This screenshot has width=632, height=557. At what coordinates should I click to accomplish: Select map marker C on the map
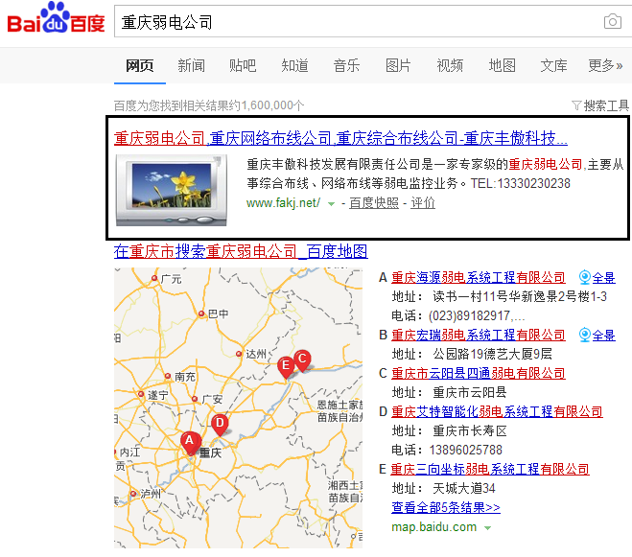[302, 360]
